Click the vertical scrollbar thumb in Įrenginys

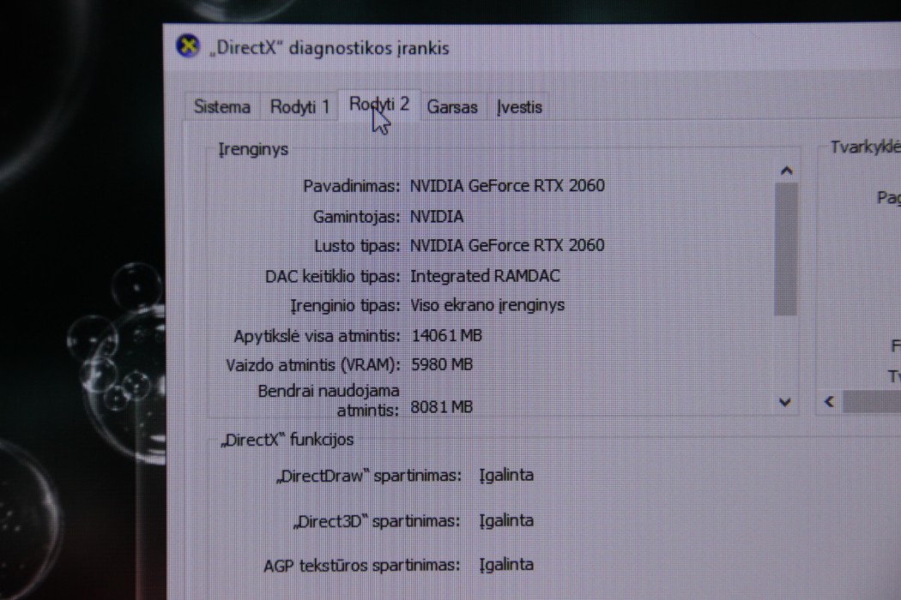tap(785, 249)
